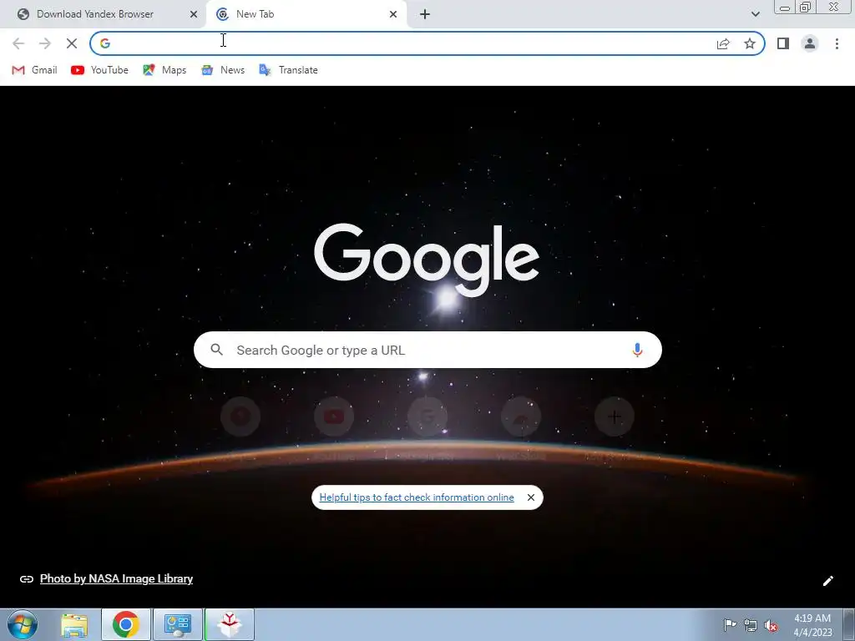The width and height of the screenshot is (855, 641).
Task: Expand the tab search dropdown arrow
Action: coord(755,14)
